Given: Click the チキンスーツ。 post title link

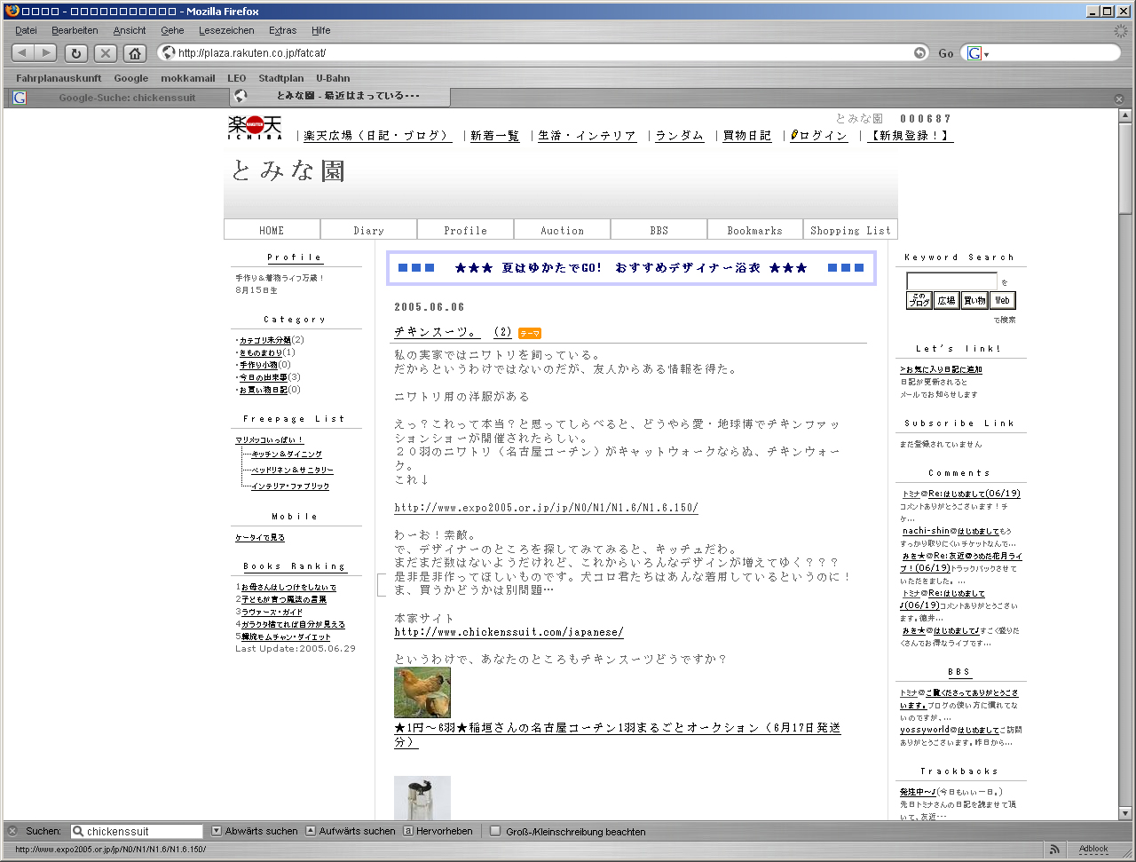Looking at the screenshot, I should click(x=437, y=332).
